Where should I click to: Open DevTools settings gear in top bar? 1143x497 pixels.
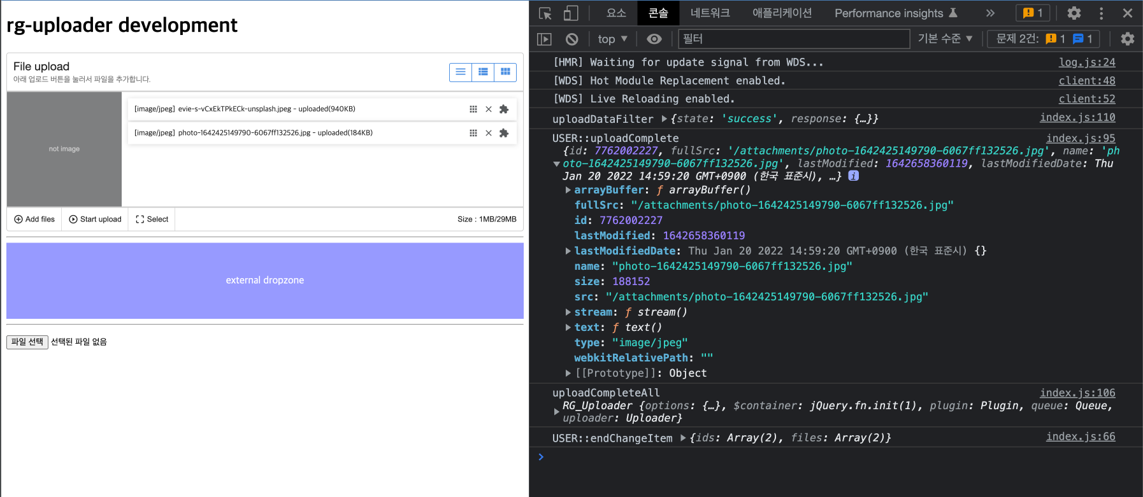click(x=1074, y=13)
